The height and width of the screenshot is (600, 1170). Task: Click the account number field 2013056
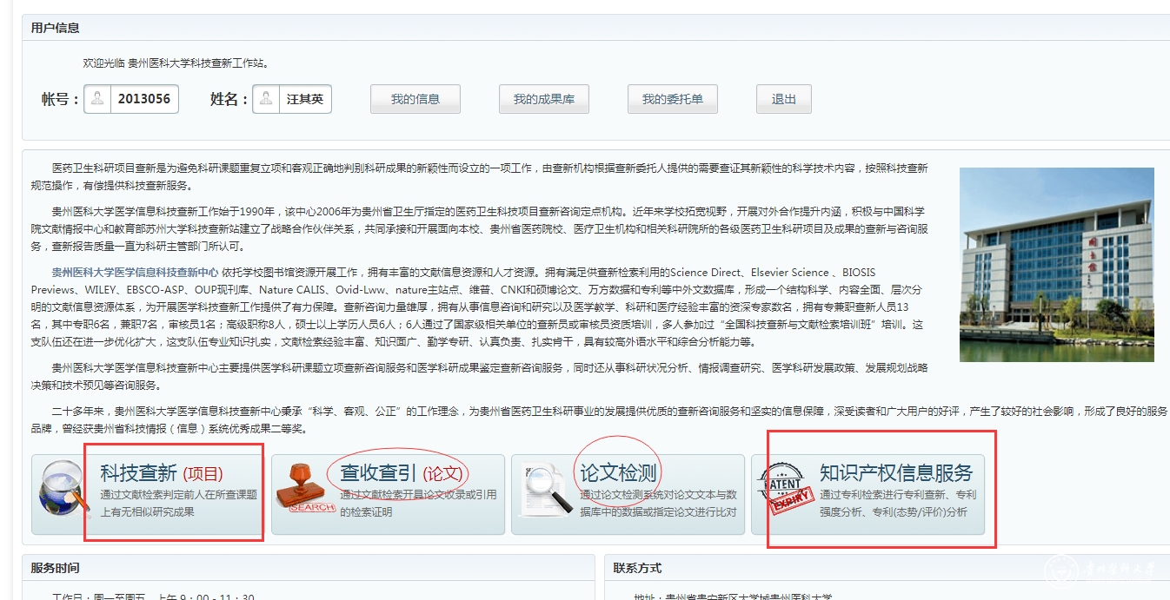point(144,99)
